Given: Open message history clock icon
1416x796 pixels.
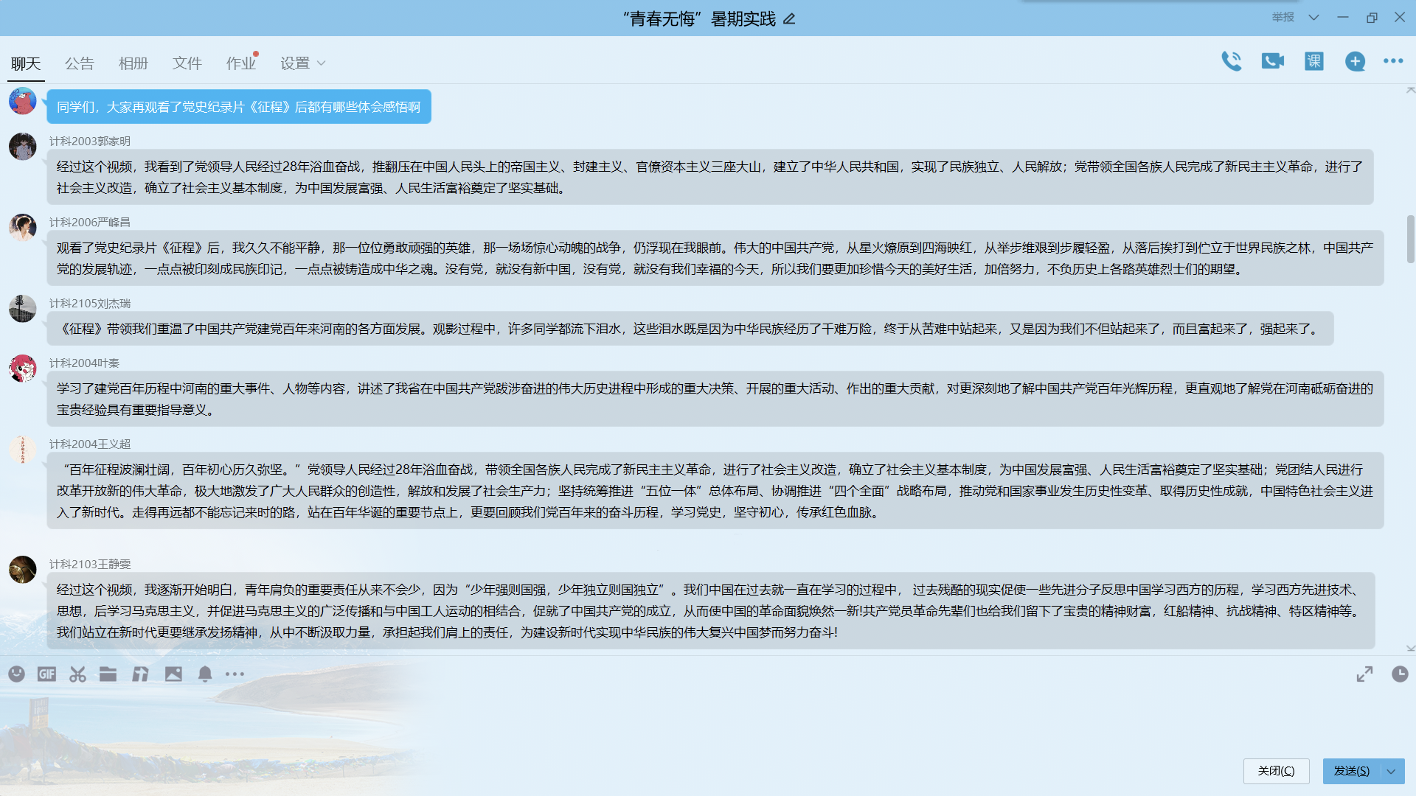Looking at the screenshot, I should coord(1399,674).
